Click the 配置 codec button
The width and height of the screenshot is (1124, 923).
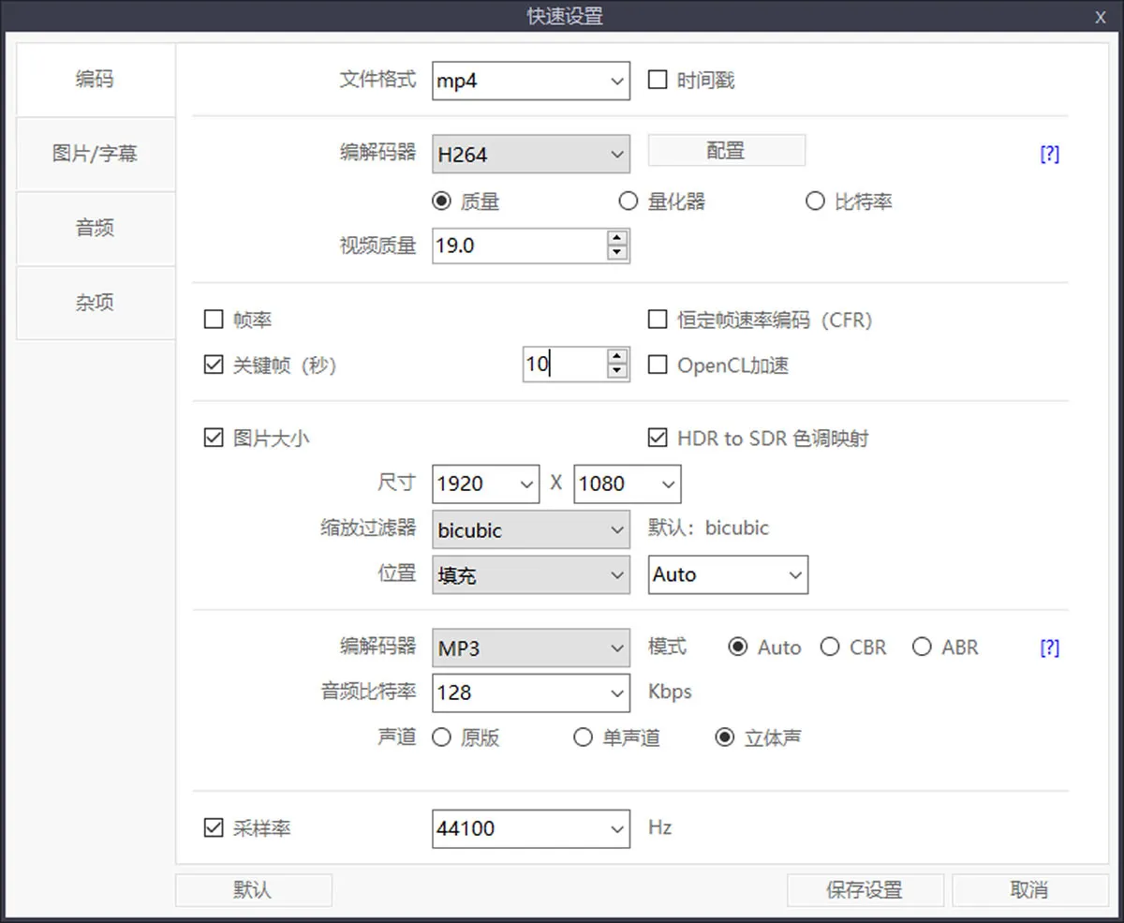726,151
